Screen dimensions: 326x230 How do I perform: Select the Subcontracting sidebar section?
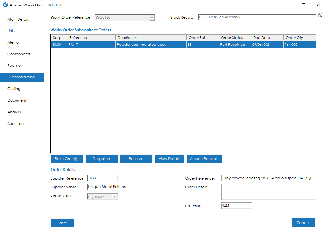coord(22,77)
